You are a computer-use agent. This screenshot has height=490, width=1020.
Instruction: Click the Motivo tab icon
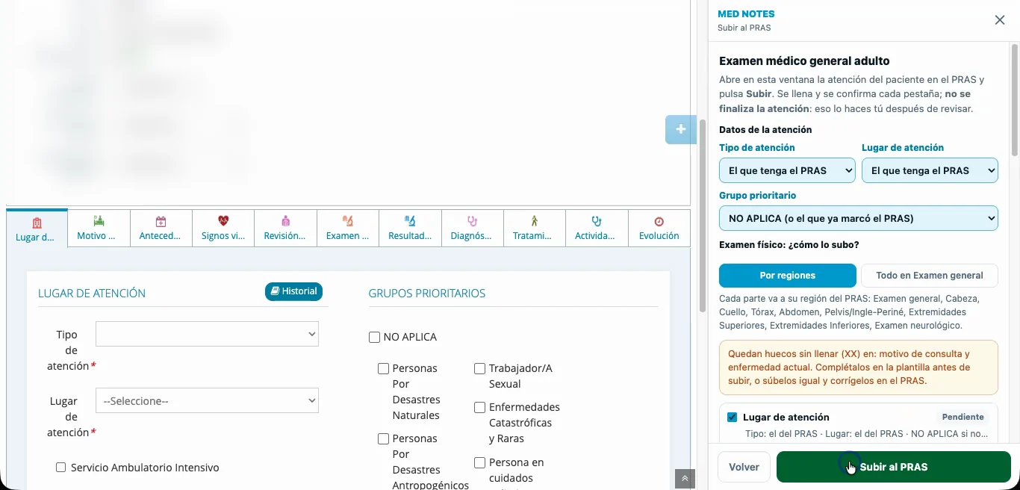point(99,221)
